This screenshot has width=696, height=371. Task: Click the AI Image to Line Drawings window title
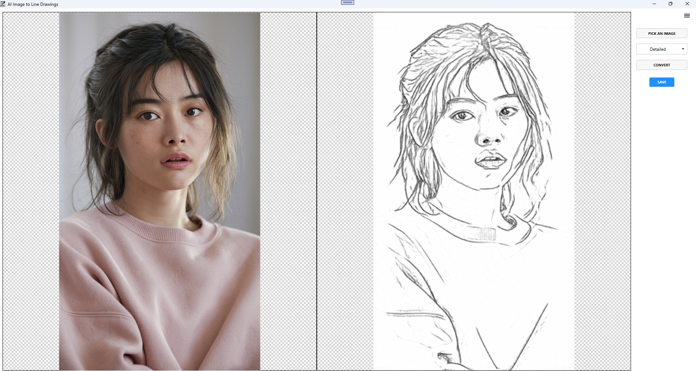tap(33, 4)
